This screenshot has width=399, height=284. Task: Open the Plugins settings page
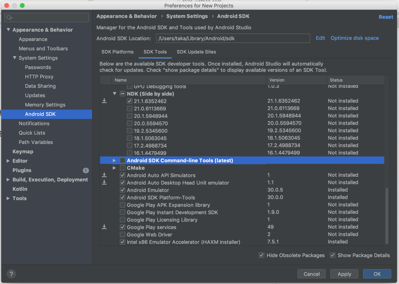[x=22, y=170]
